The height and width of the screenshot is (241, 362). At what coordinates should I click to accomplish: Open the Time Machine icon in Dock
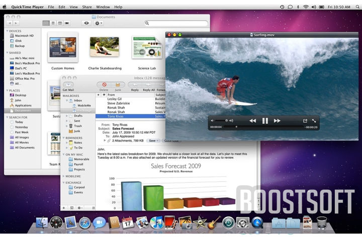228,222
